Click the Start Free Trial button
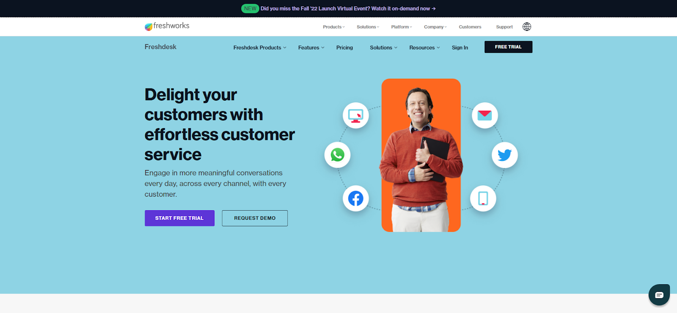Screen dimensions: 677x313 179,218
